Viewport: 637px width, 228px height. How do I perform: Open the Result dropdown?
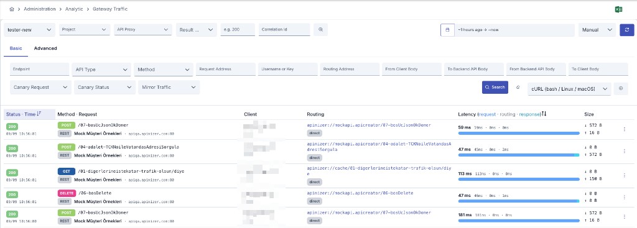point(196,30)
